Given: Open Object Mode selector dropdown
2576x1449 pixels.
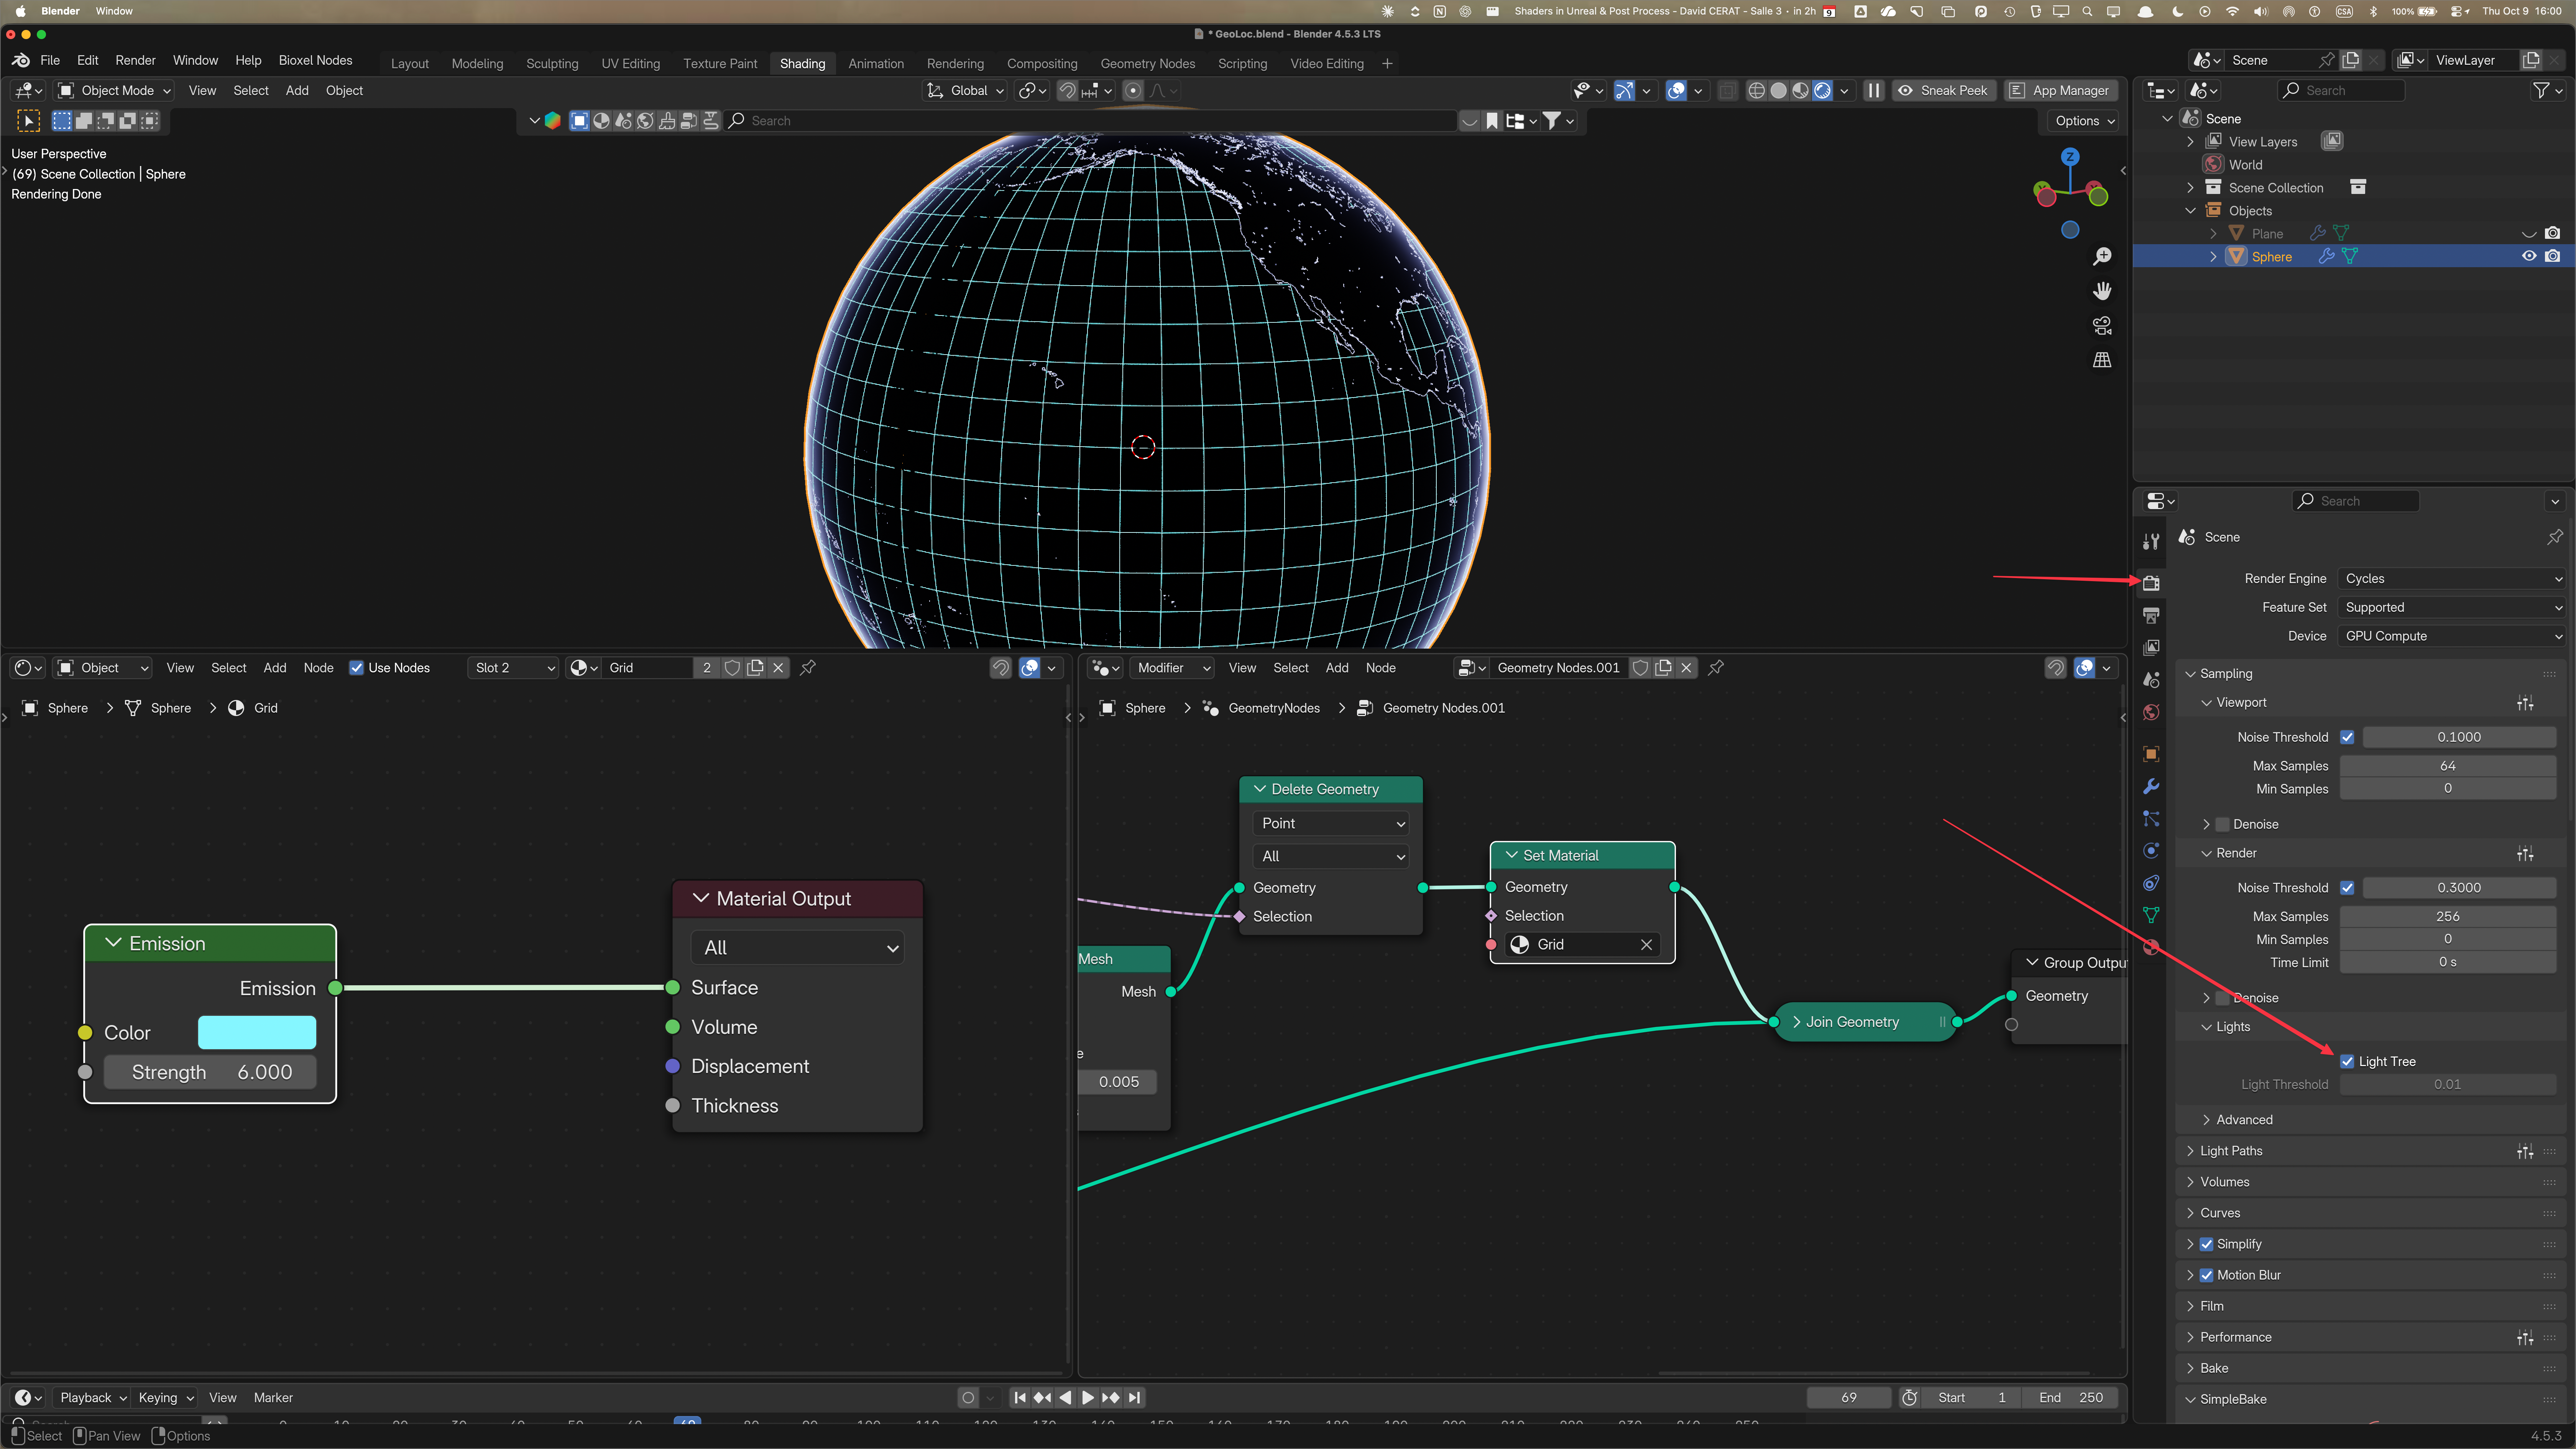Looking at the screenshot, I should (x=115, y=90).
